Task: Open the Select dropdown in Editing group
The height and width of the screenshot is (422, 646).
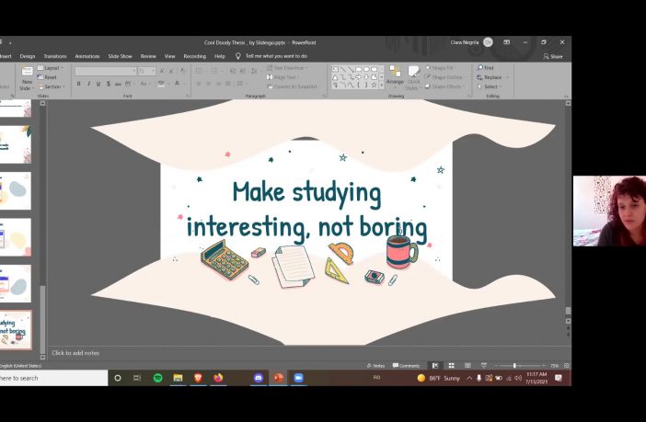Action: click(x=489, y=86)
